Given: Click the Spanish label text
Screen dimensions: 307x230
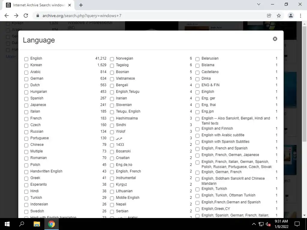Looking at the screenshot, I should click(x=37, y=98).
